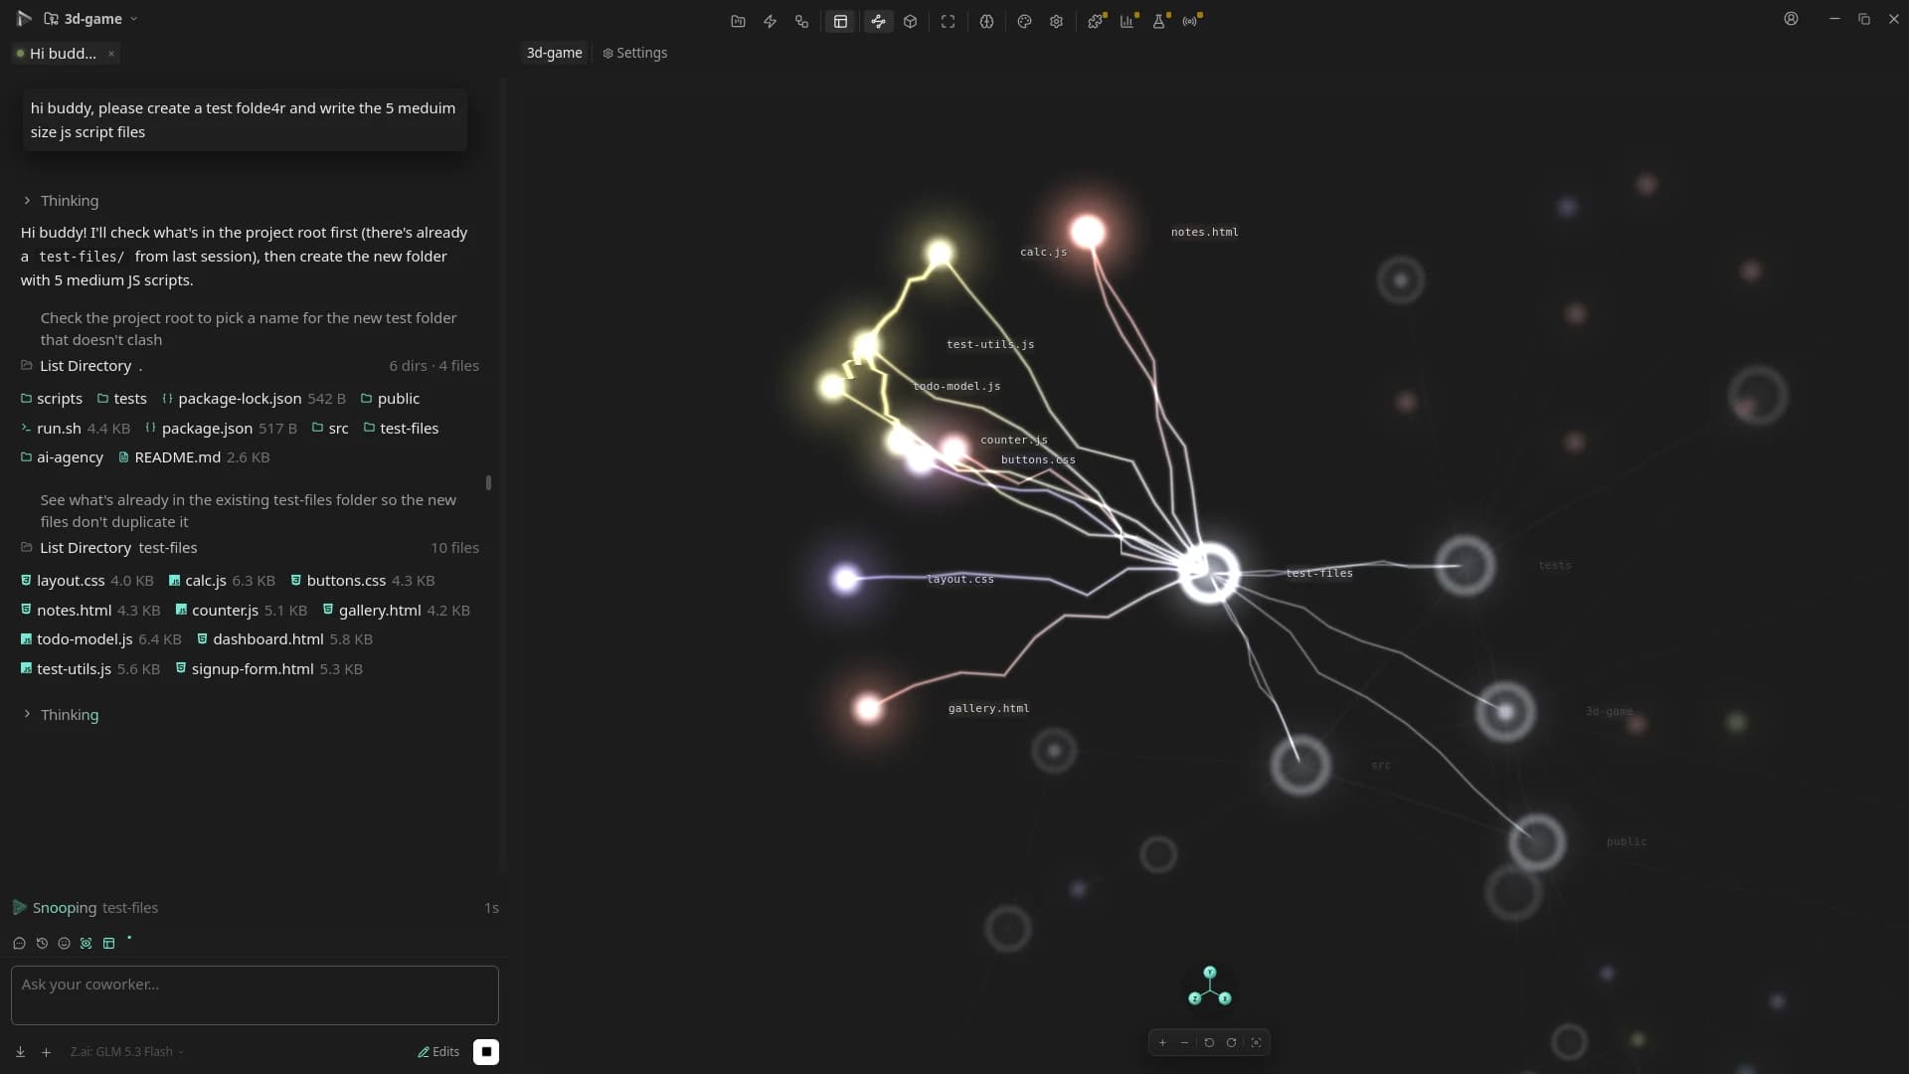Image resolution: width=1909 pixels, height=1074 pixels.
Task: Click the flask experiments icon
Action: (1159, 21)
